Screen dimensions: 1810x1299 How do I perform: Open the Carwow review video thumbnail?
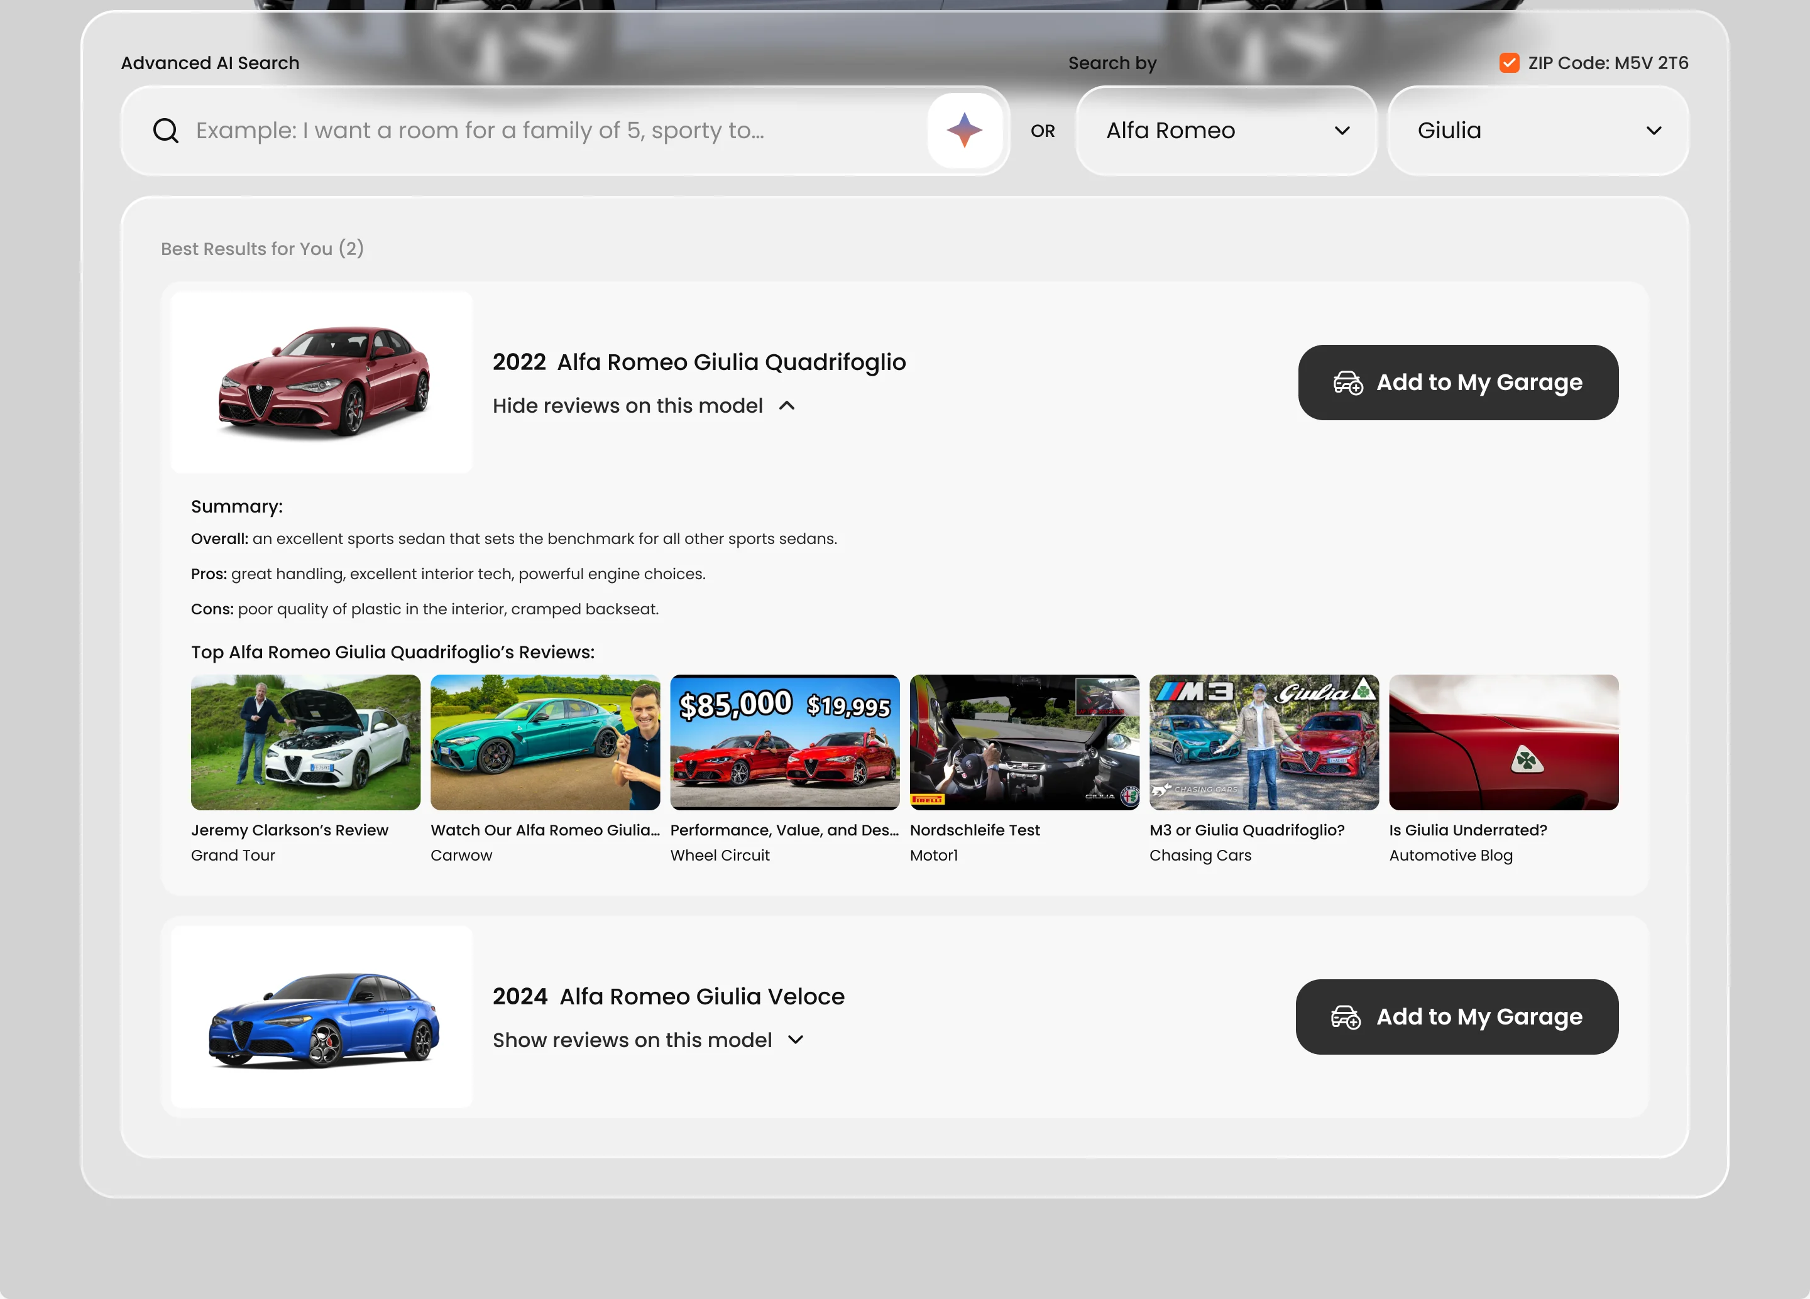click(545, 742)
